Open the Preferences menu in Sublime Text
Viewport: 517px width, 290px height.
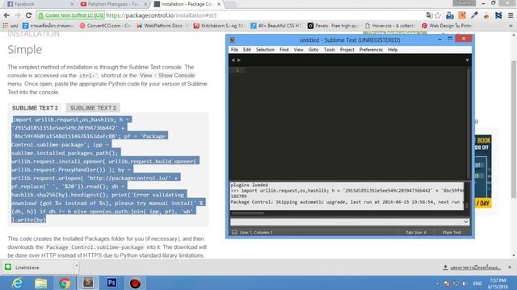tap(371, 50)
